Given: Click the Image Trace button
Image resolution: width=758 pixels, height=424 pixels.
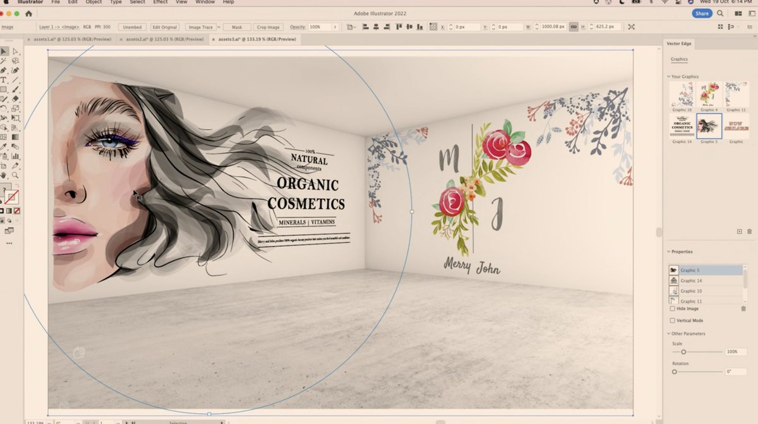Looking at the screenshot, I should click(x=200, y=27).
